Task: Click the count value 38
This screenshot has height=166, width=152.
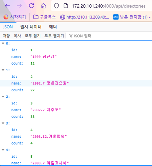Action: pyautogui.click(x=33, y=116)
